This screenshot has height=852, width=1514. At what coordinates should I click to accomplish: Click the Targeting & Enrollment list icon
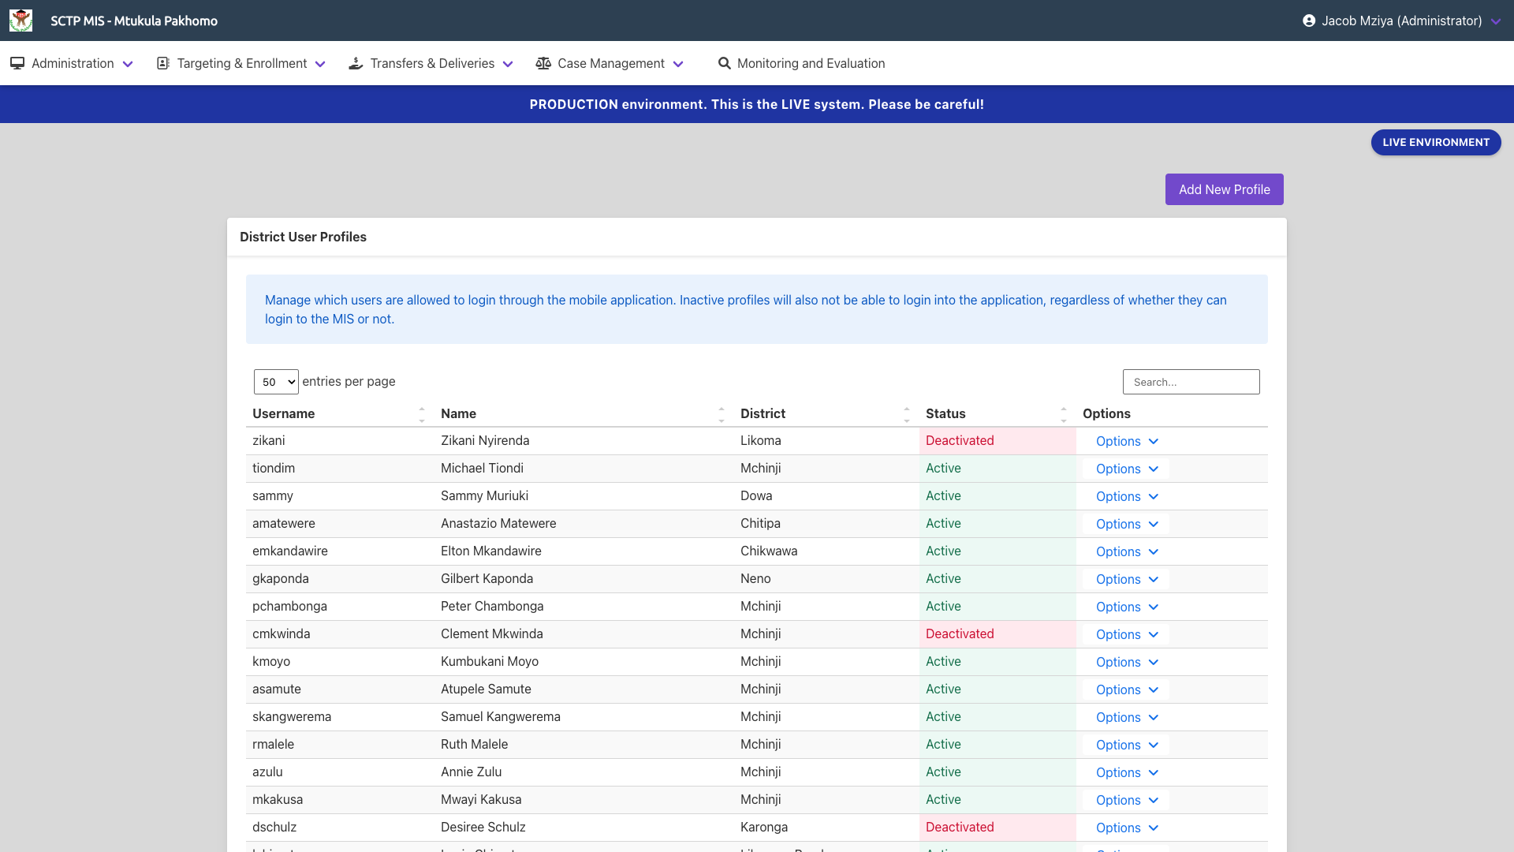click(x=162, y=63)
